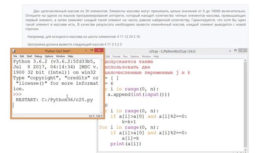Click the 'RESTART: C:/Python36/c25.py' line
This screenshot has height=153, width=273.
tap(54, 100)
